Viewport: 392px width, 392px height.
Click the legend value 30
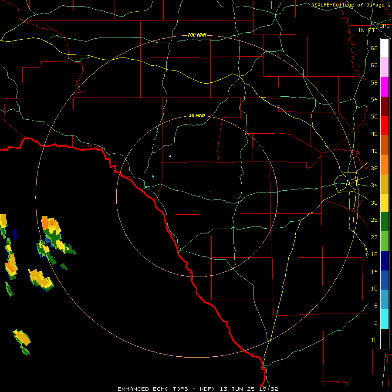(x=374, y=203)
